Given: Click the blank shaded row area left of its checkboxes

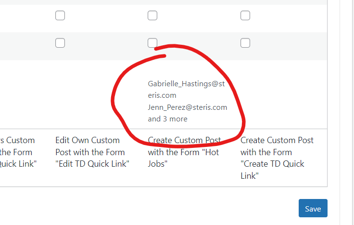Looking at the screenshot, I should coord(26,46).
